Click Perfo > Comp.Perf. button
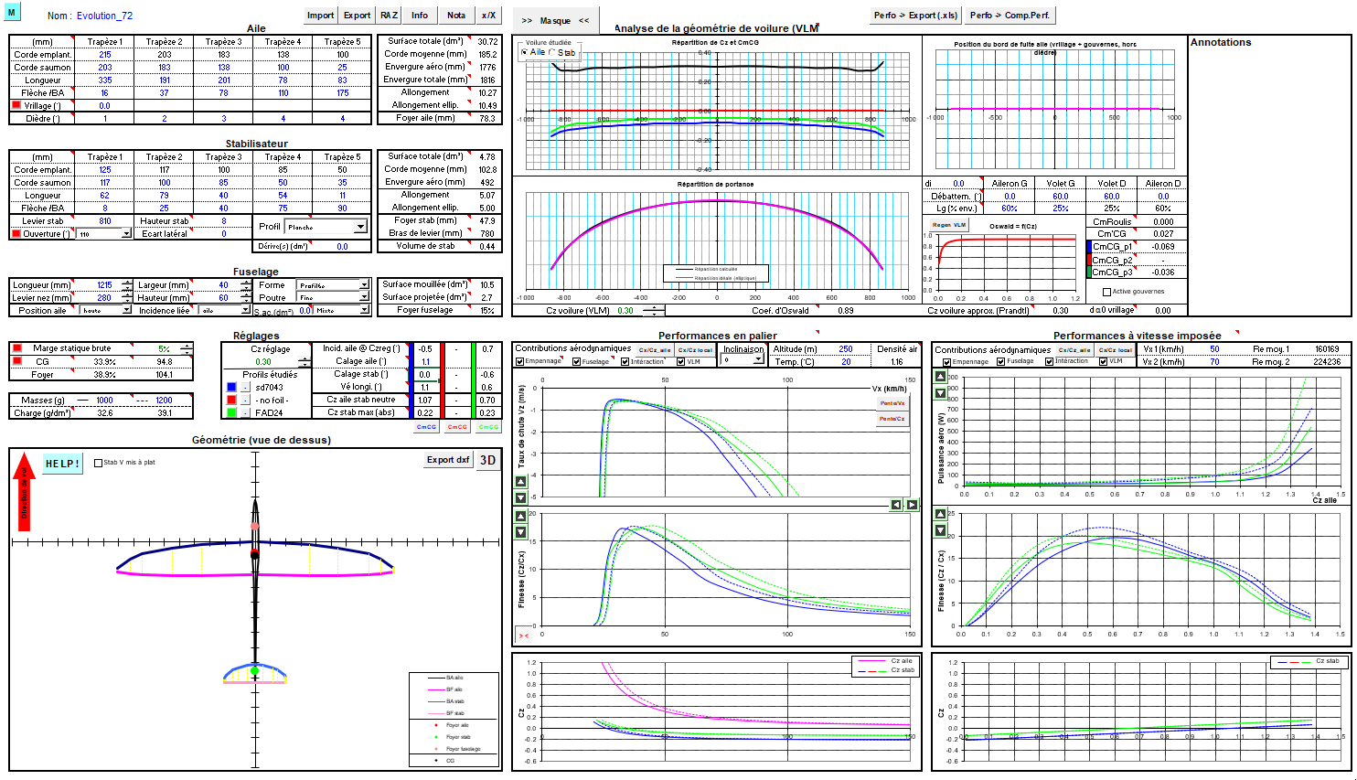Screen dimensions: 1357x780 coord(1011,16)
